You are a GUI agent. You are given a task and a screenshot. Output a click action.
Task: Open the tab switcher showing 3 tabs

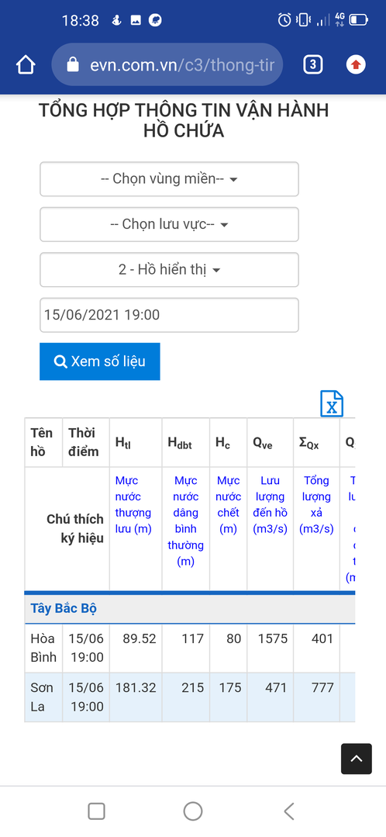click(x=313, y=65)
